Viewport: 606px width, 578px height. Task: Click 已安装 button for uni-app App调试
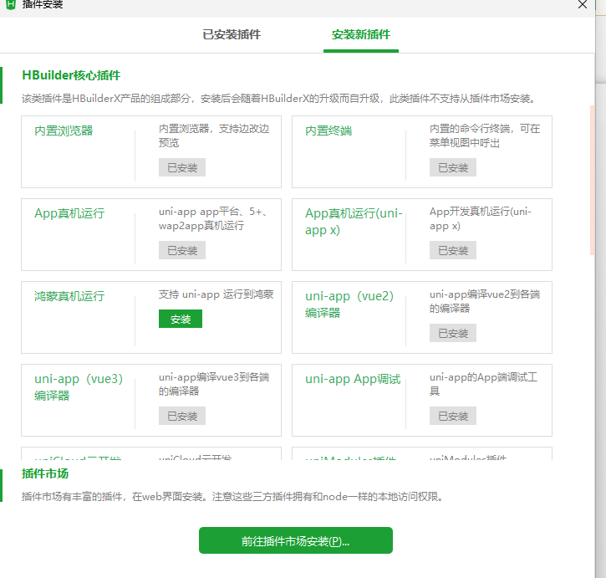pos(453,416)
